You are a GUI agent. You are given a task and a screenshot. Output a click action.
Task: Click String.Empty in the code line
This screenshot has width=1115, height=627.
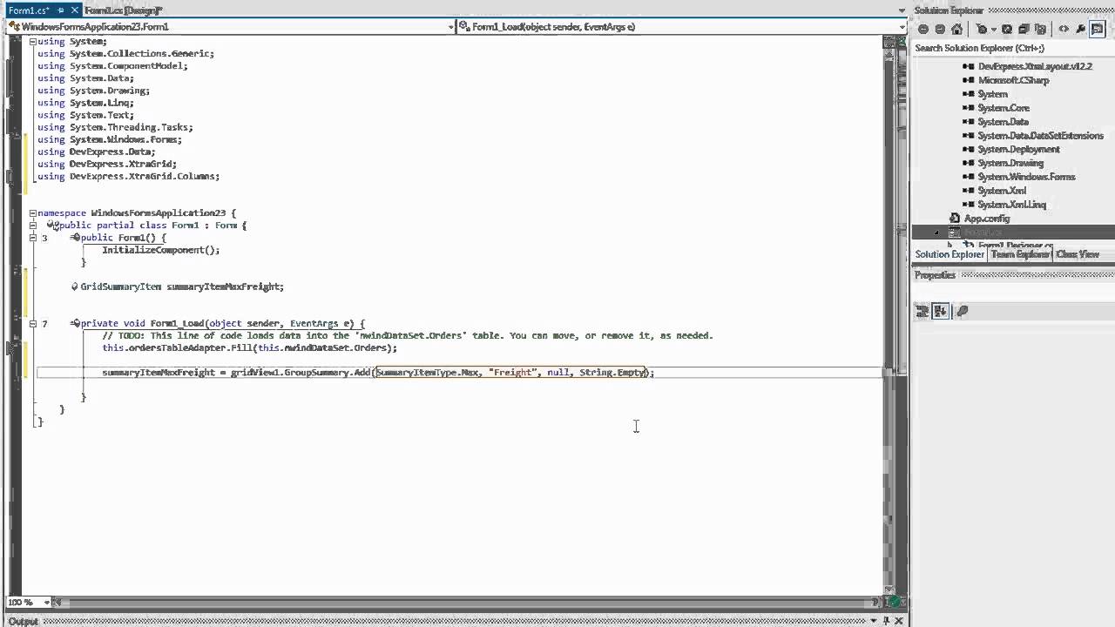[x=612, y=373]
